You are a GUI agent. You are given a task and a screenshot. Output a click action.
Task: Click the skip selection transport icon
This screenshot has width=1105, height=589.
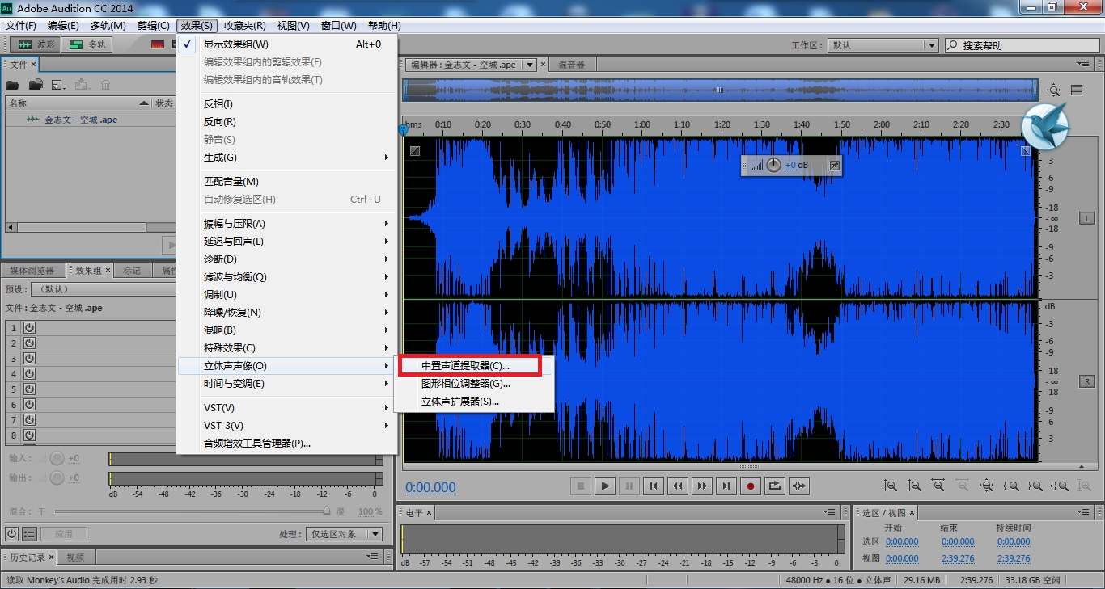coord(799,486)
